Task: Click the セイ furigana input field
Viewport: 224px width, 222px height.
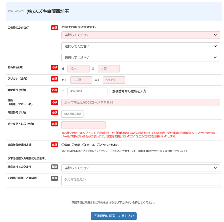Action: 81,80
